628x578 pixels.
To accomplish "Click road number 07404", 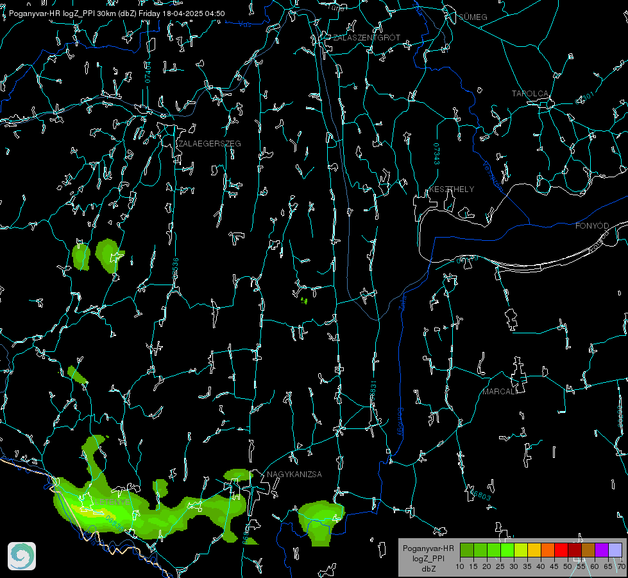I will coord(148,72).
